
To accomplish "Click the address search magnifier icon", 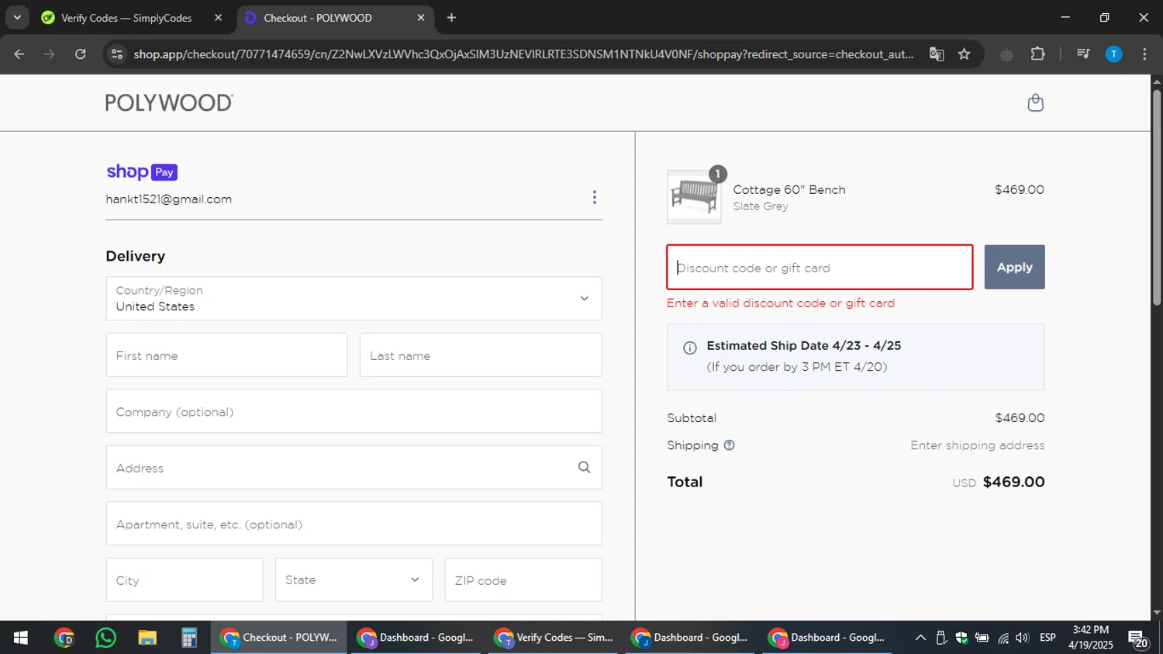I will (584, 467).
